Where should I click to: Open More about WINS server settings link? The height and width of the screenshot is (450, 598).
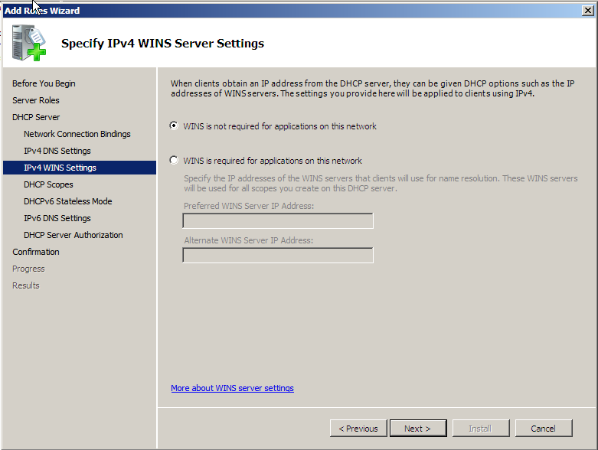232,388
